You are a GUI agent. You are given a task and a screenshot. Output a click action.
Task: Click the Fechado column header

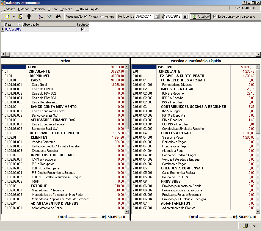[x=83, y=24]
